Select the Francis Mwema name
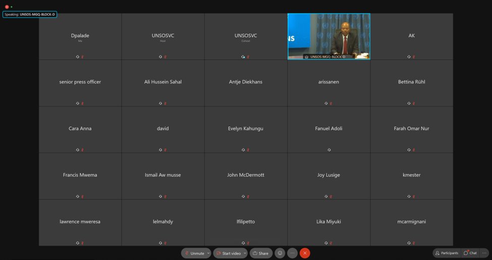 [x=80, y=175]
